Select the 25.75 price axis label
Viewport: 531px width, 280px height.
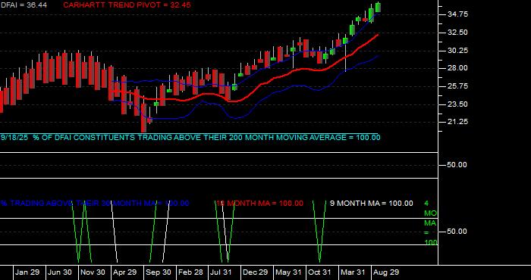[x=457, y=86]
